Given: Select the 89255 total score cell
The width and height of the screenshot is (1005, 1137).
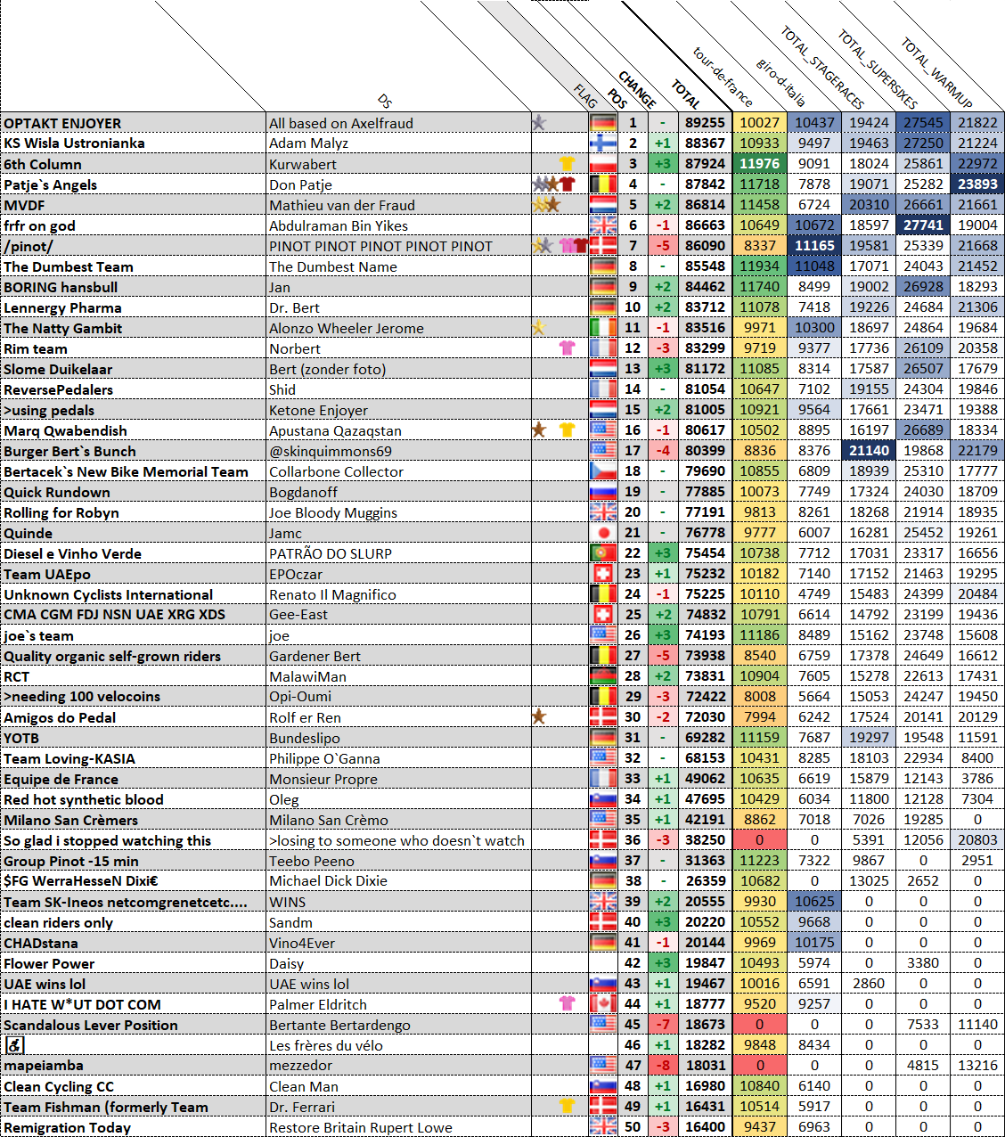Looking at the screenshot, I should click(x=705, y=123).
